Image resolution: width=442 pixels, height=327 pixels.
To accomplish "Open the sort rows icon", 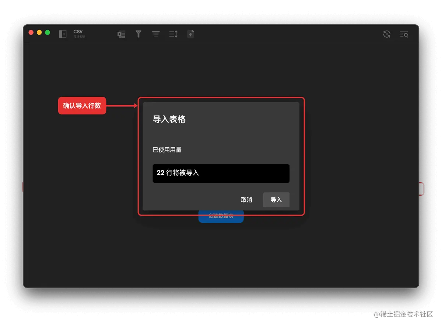I will [x=173, y=34].
